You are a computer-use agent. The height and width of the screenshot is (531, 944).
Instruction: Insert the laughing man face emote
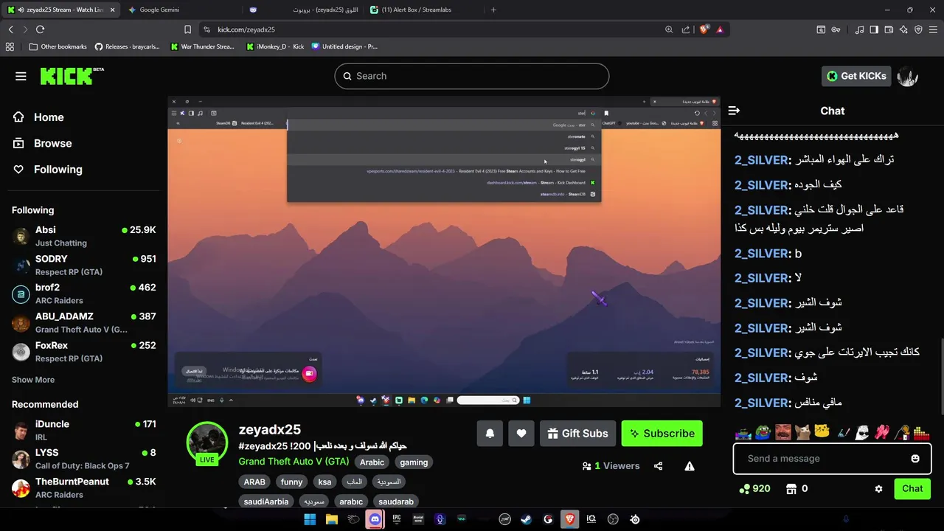(783, 432)
